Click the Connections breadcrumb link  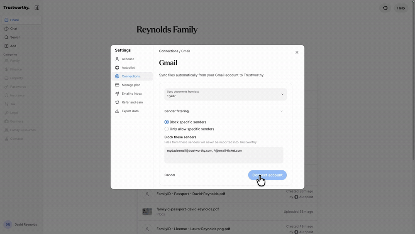pyautogui.click(x=168, y=51)
